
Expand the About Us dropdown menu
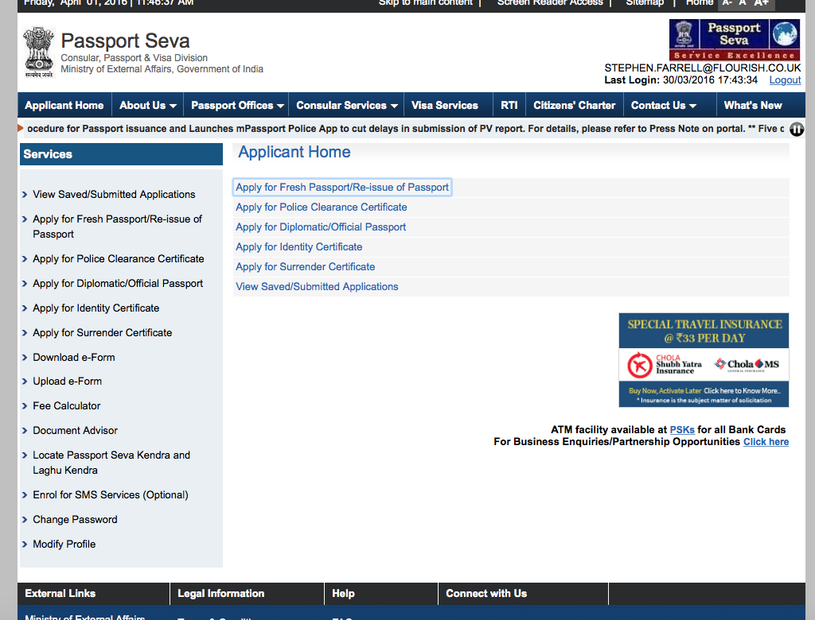coord(147,105)
